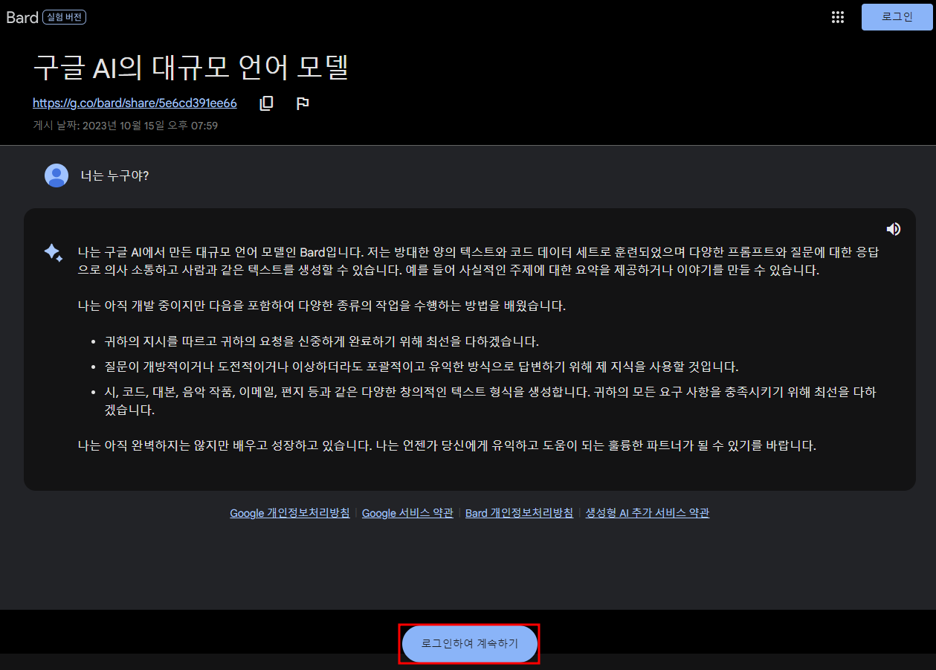Click the 실험 버전 badge
The image size is (936, 670).
[x=65, y=17]
